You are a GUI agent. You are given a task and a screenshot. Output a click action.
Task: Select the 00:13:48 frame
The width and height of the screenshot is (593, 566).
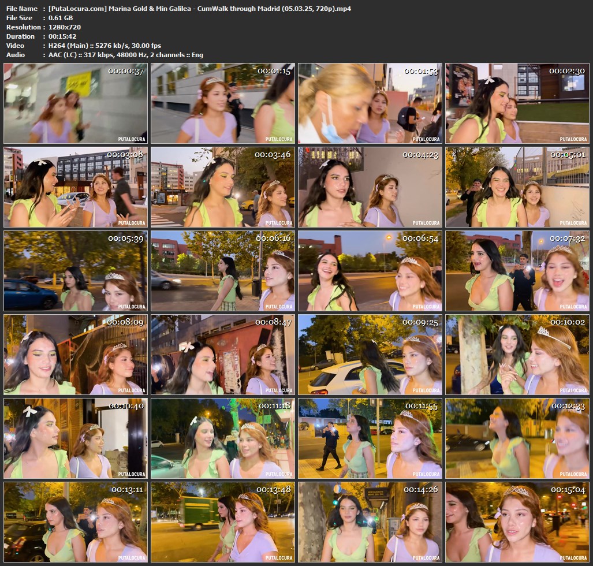point(223,522)
